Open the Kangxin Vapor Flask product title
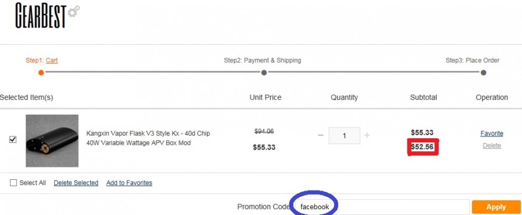 148,138
